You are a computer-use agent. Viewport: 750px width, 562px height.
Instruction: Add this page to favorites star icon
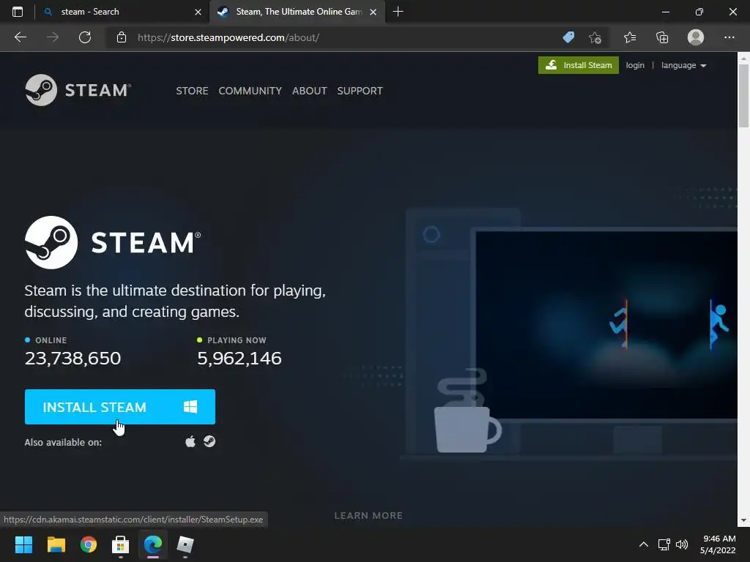pyautogui.click(x=595, y=37)
